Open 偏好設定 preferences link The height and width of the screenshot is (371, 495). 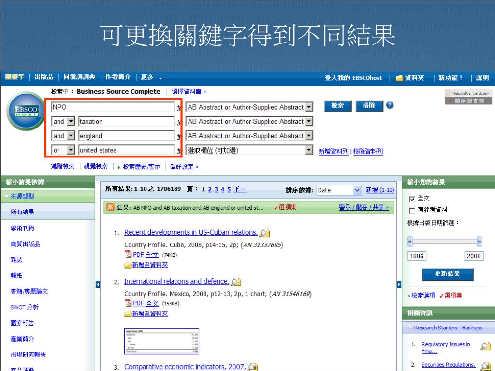pos(184,166)
